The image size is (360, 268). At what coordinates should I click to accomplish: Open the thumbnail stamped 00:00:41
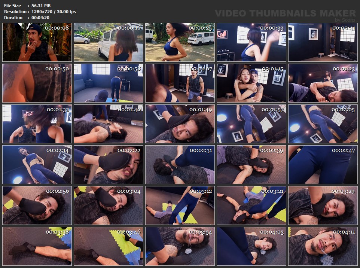(323, 42)
